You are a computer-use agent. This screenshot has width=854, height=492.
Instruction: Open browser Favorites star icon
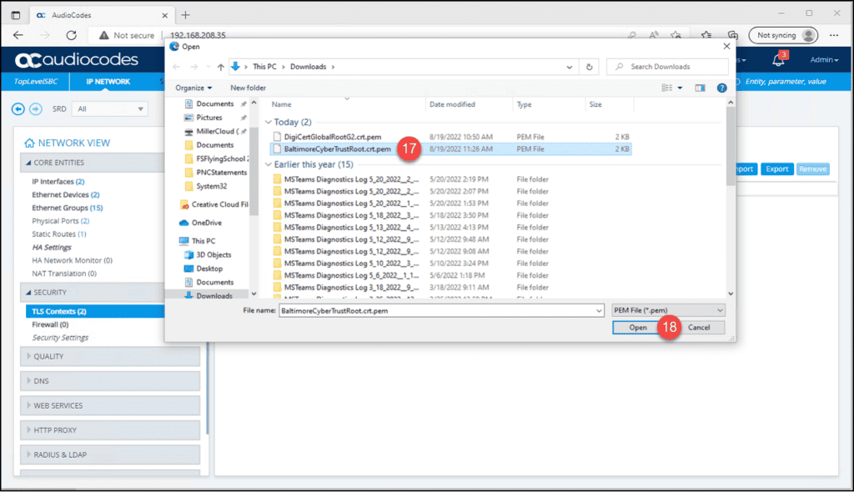tap(706, 35)
